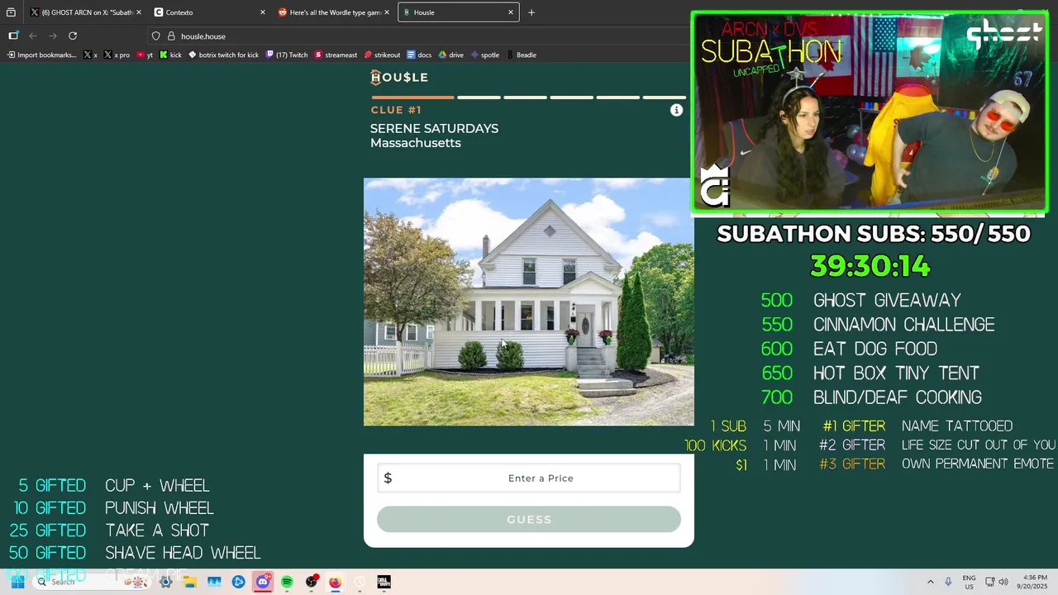The image size is (1058, 595).
Task: Show hidden system tray icons
Action: [x=931, y=582]
